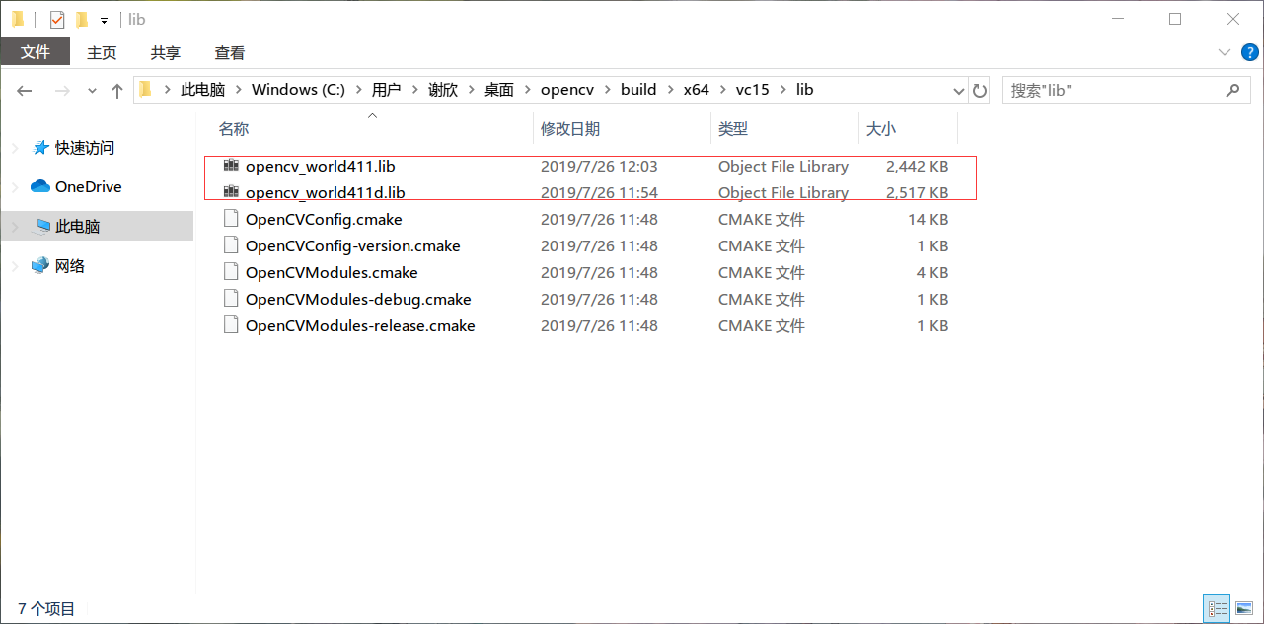Click the refresh icon in the address bar
The height and width of the screenshot is (624, 1264).
point(979,89)
